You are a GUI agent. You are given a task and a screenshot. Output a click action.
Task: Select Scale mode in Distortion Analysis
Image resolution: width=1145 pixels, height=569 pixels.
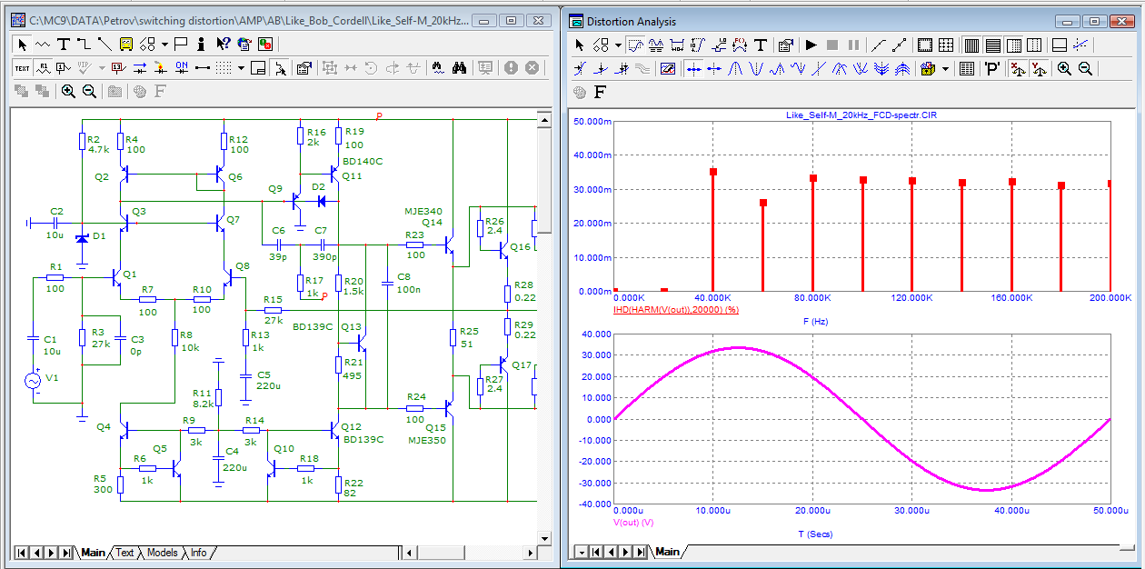tap(635, 45)
